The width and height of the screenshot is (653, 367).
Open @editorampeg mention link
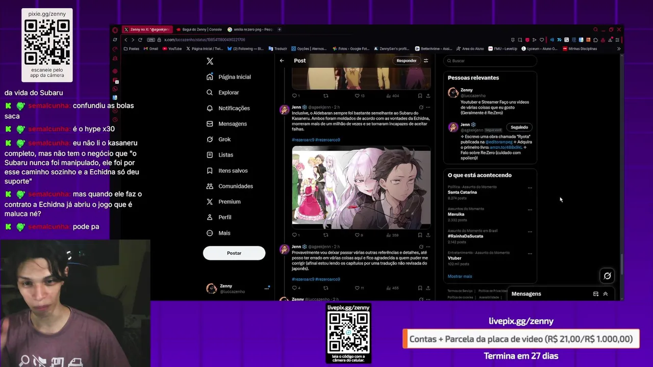[499, 142]
